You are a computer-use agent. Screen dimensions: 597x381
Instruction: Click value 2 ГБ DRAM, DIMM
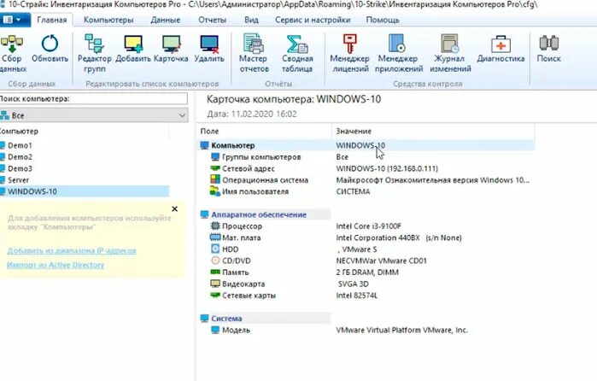[x=367, y=272]
